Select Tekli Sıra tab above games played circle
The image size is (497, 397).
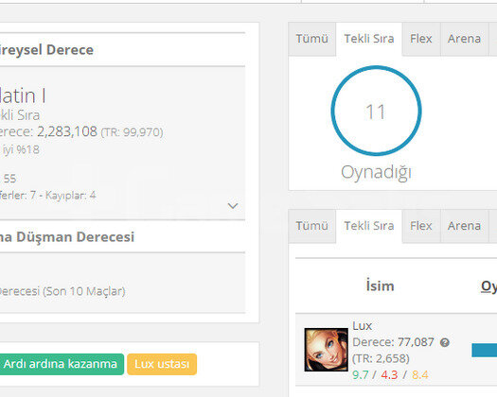(369, 39)
